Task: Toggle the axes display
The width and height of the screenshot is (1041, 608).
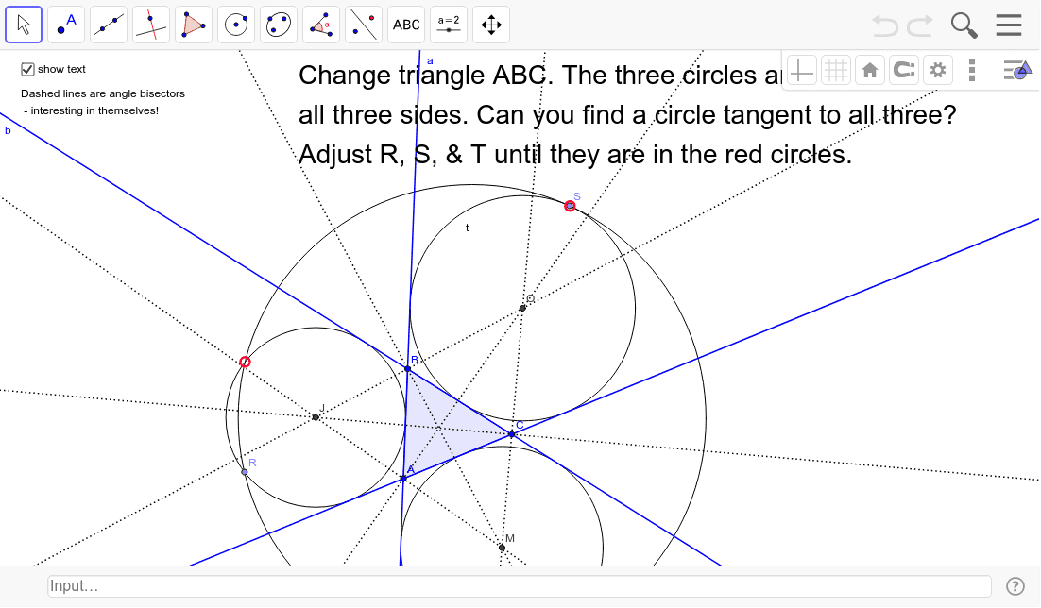Action: pyautogui.click(x=801, y=70)
